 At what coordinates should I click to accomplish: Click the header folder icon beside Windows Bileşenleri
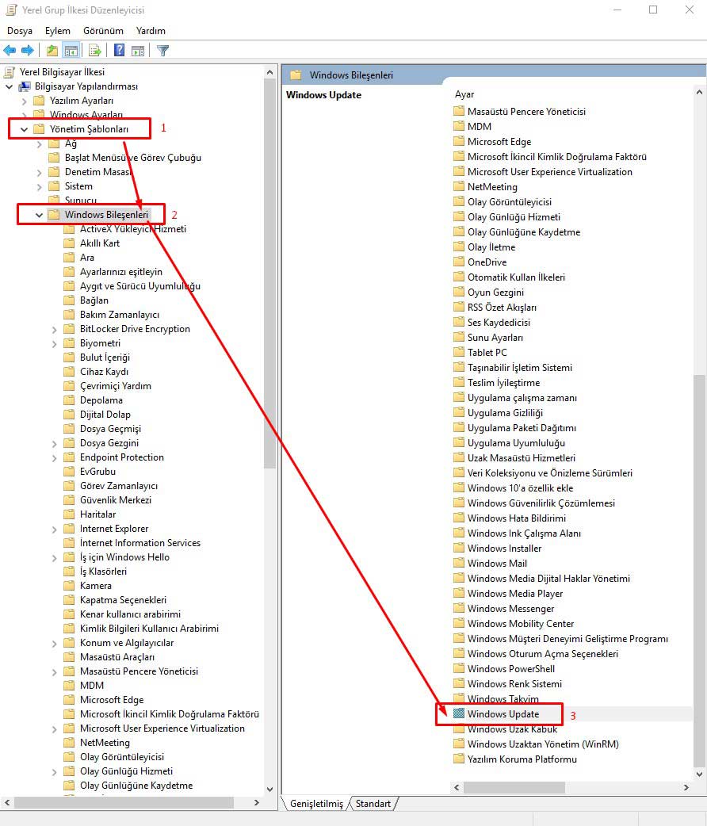(x=296, y=75)
